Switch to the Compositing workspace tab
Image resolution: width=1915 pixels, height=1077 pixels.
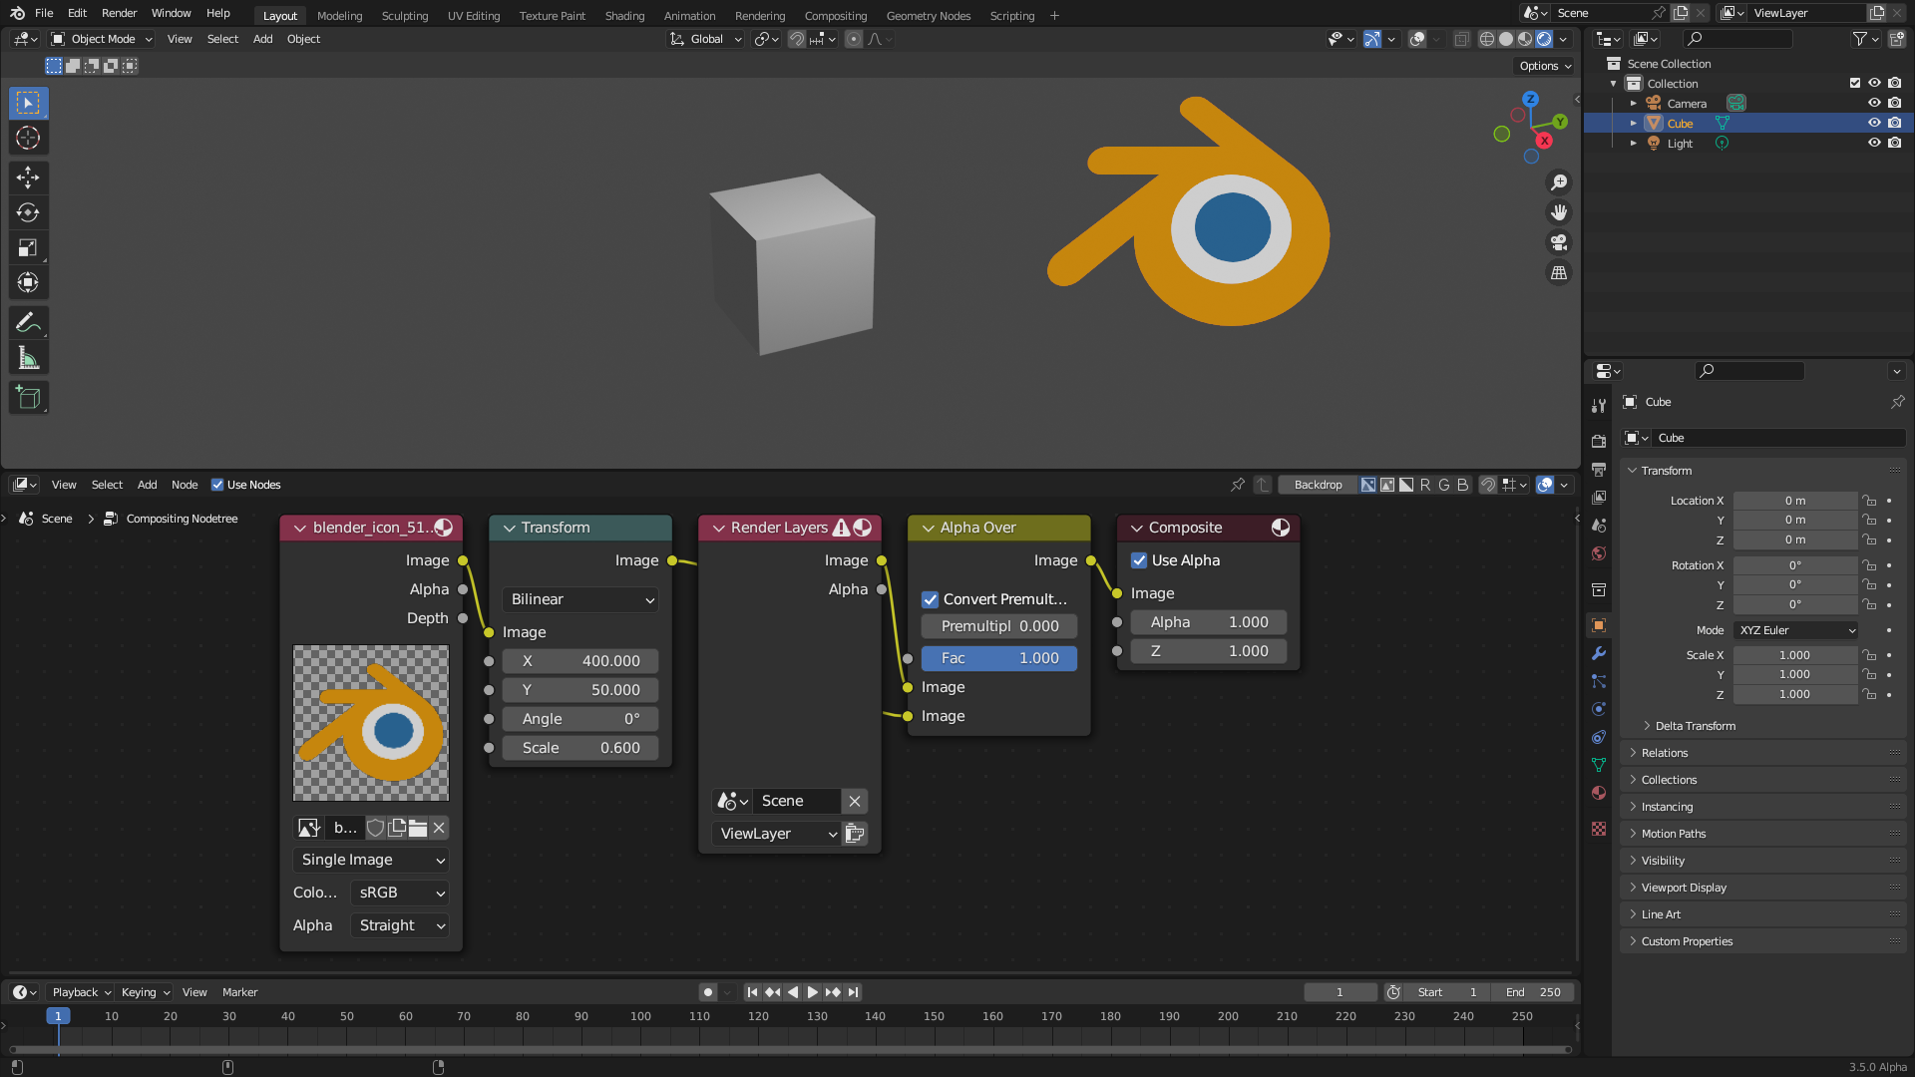tap(836, 15)
